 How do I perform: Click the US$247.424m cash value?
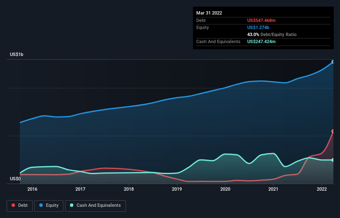coord(261,41)
